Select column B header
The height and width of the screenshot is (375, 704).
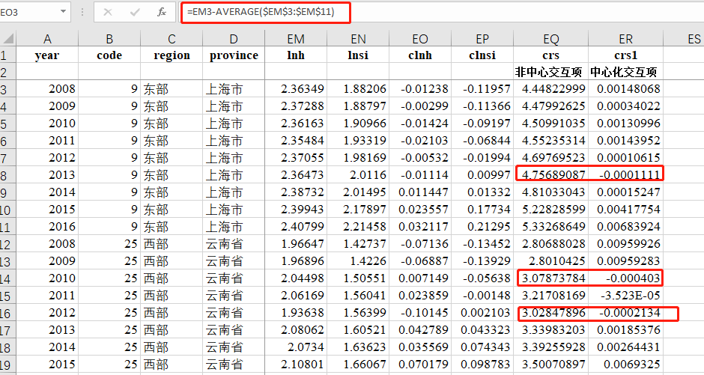(109, 39)
